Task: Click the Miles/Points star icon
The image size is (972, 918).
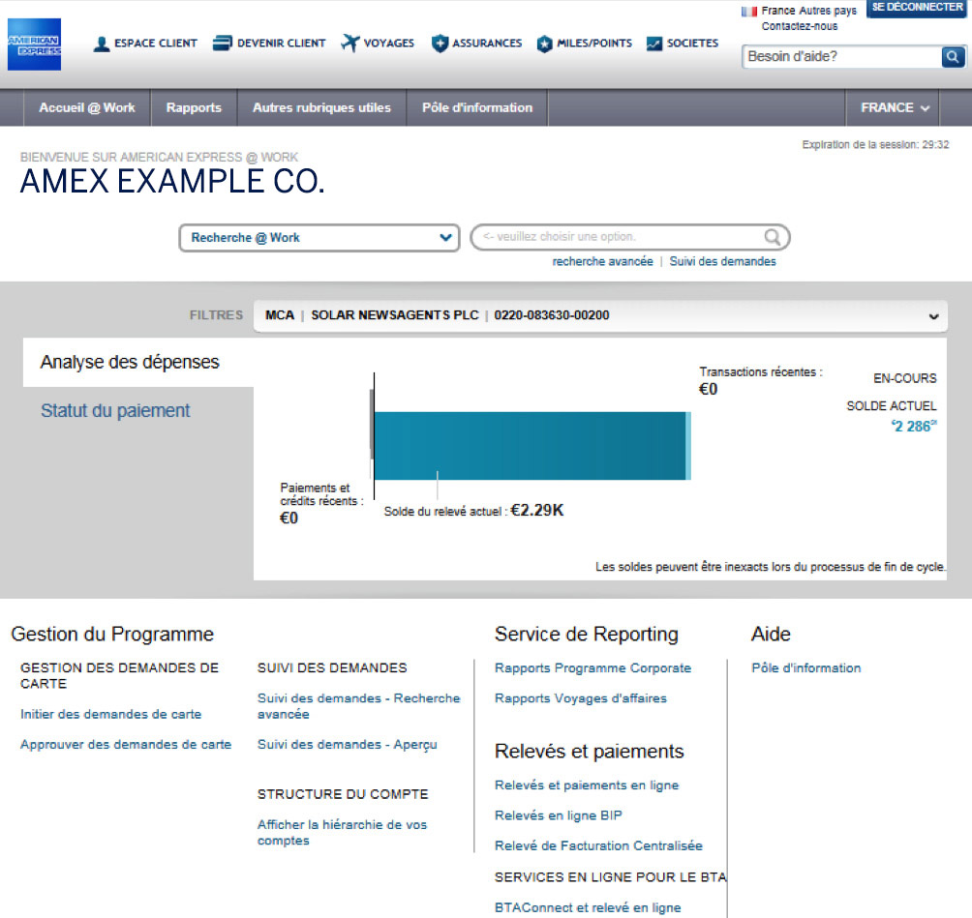Action: 544,44
